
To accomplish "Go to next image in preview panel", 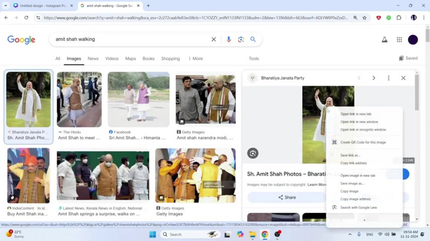I will pyautogui.click(x=373, y=78).
